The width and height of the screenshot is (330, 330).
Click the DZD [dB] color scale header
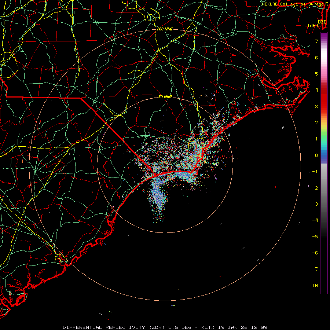coord(318,23)
